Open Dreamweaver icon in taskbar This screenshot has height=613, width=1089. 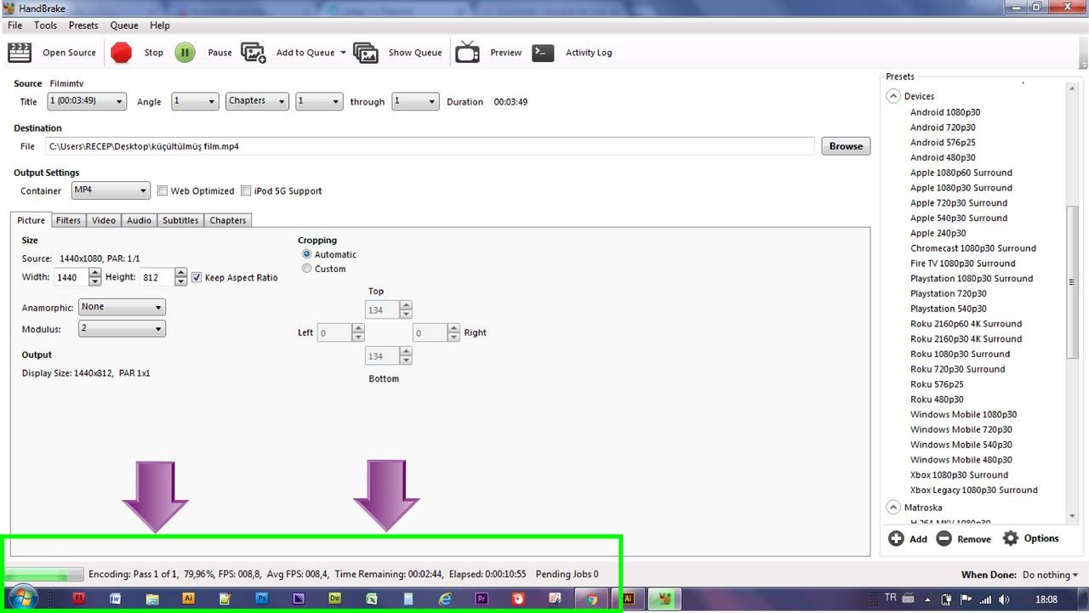pyautogui.click(x=335, y=599)
